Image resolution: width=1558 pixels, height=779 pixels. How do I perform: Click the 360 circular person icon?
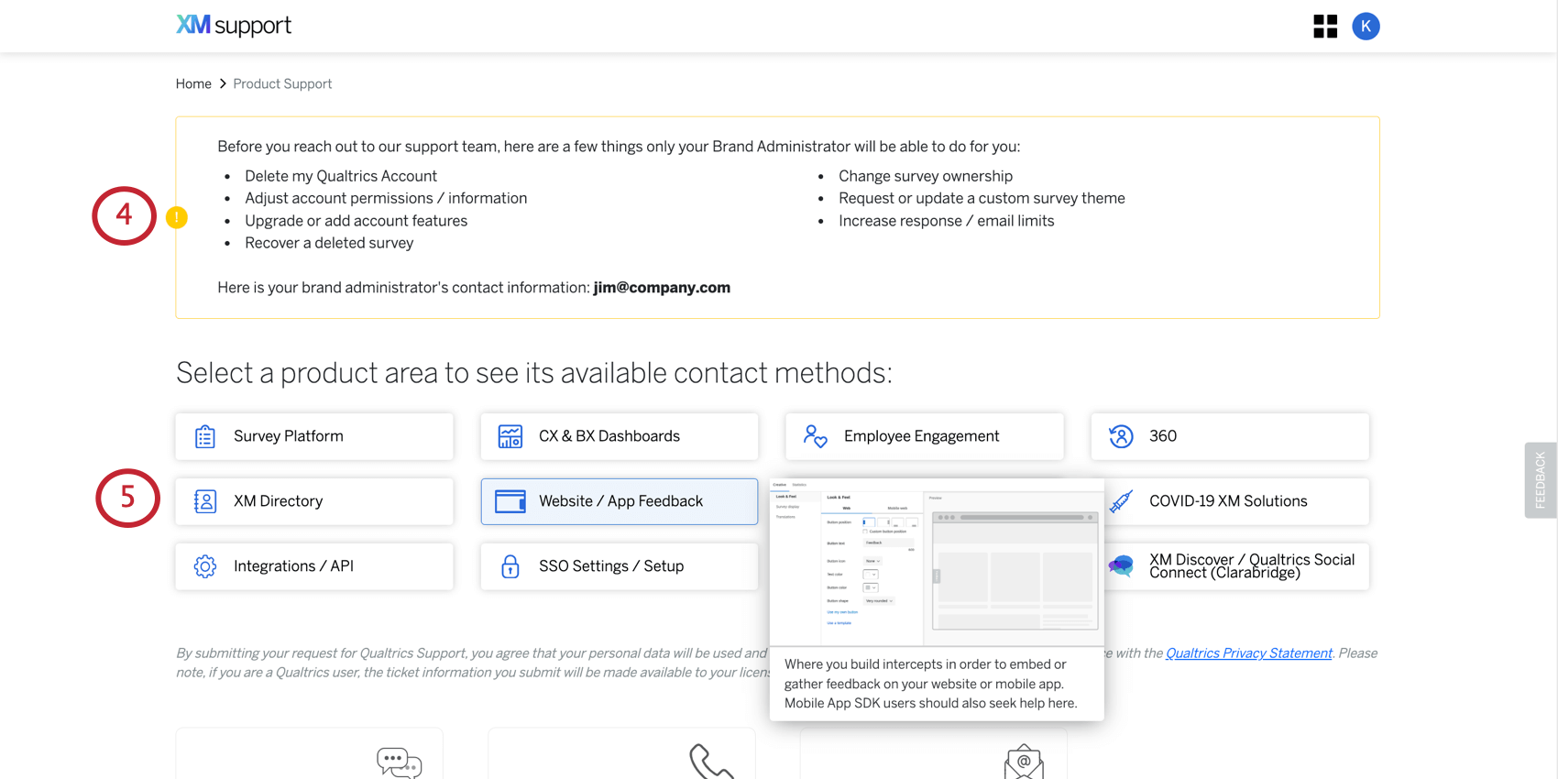click(x=1121, y=436)
